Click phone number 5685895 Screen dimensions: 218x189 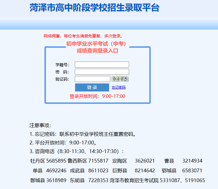(56, 161)
